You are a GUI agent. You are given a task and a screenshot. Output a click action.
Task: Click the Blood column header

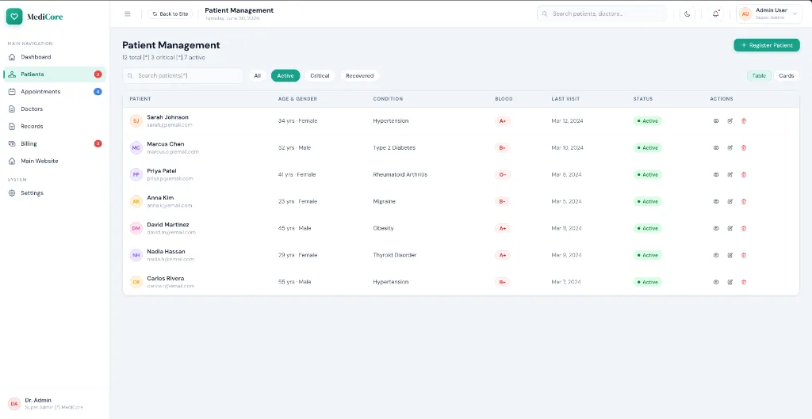(504, 99)
